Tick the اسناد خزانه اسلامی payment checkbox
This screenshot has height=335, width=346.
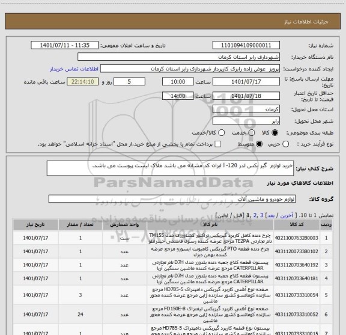(218, 144)
